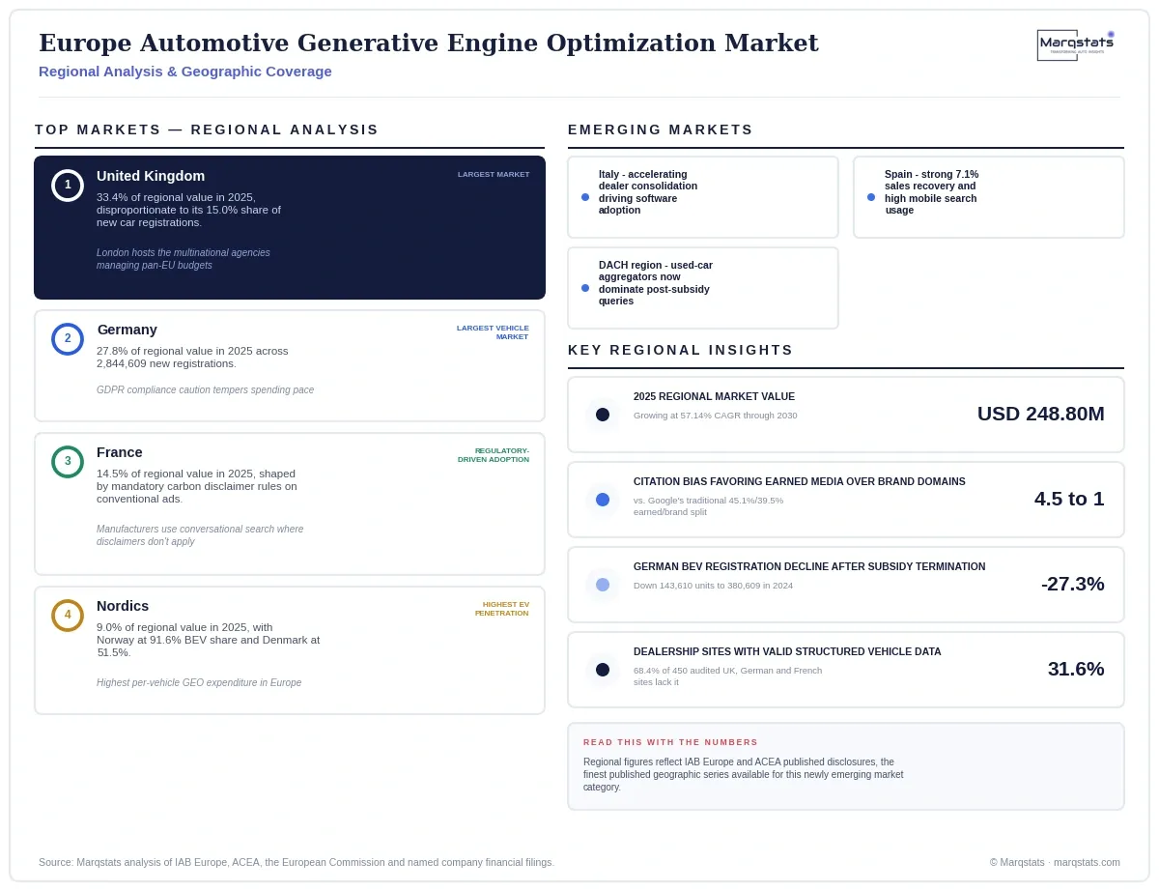Click the 31.6% value
Image resolution: width=1159 pixels, height=891 pixels.
point(1076,670)
